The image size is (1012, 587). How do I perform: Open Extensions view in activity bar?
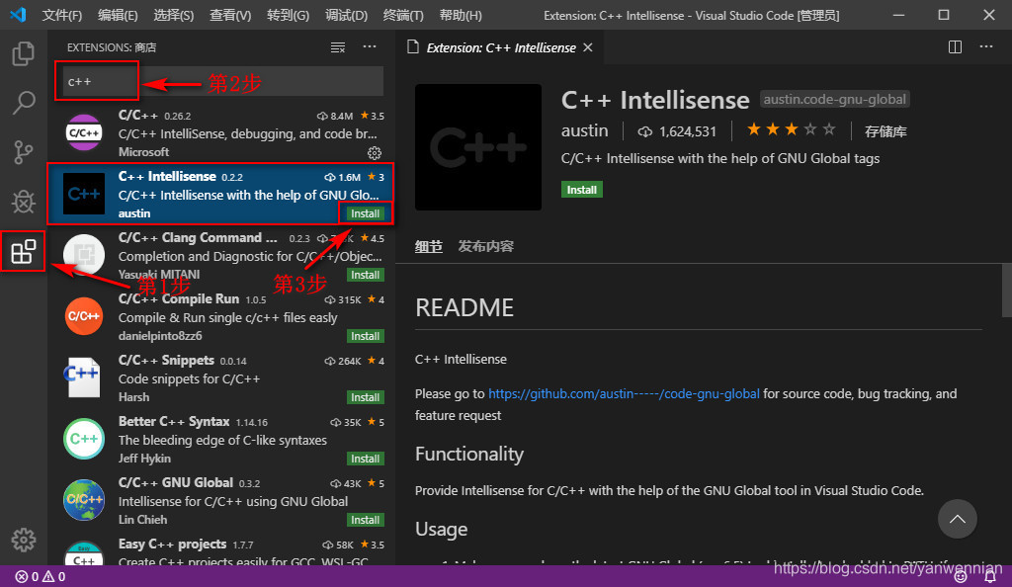[24, 251]
